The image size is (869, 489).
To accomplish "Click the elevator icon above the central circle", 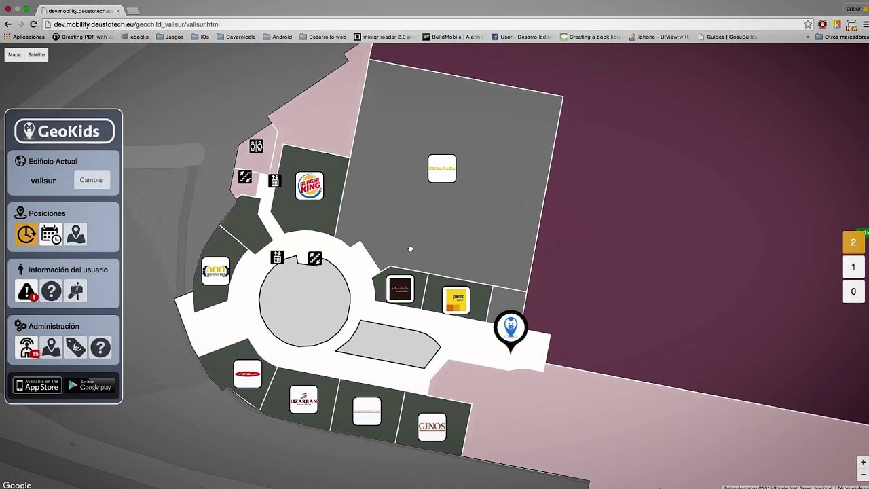I will pyautogui.click(x=276, y=257).
